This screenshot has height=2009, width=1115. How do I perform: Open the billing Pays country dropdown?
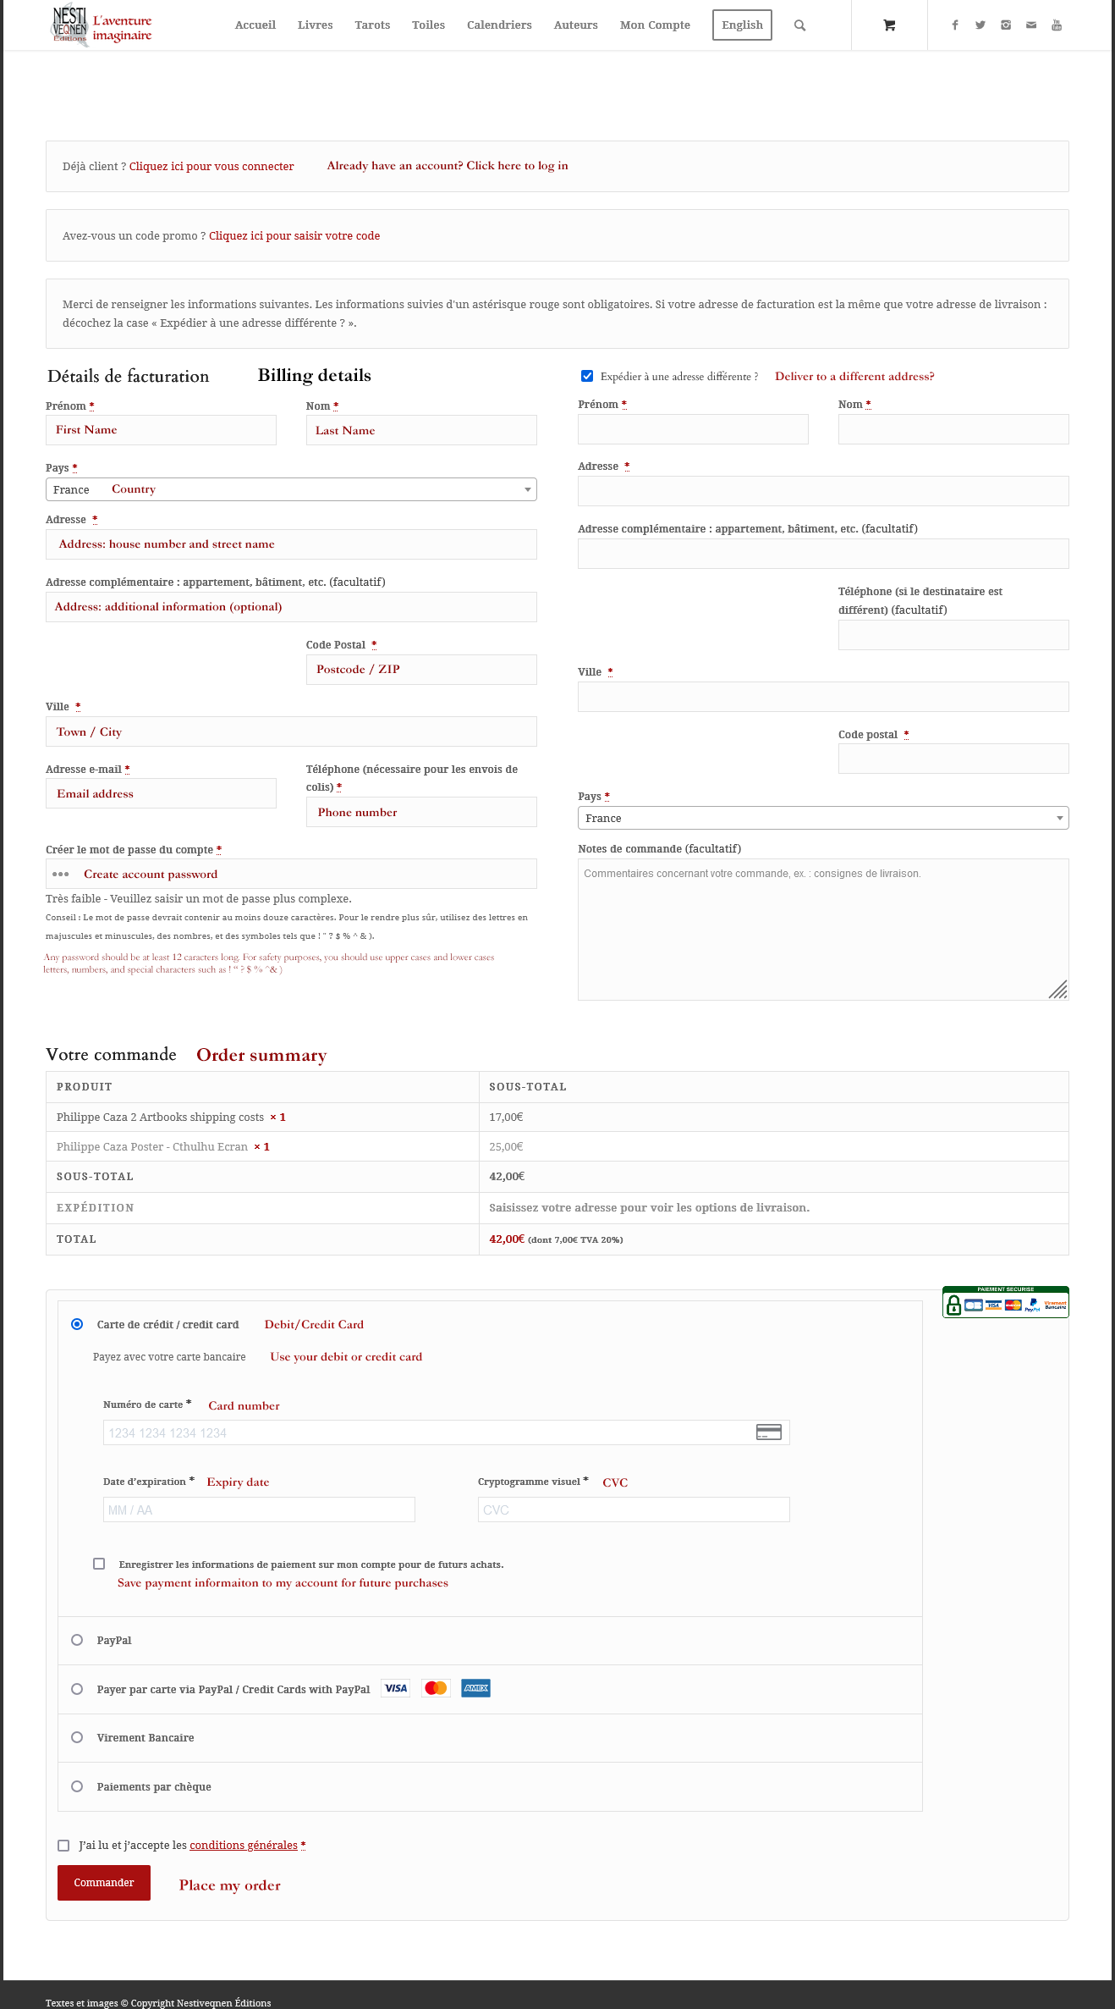click(291, 489)
